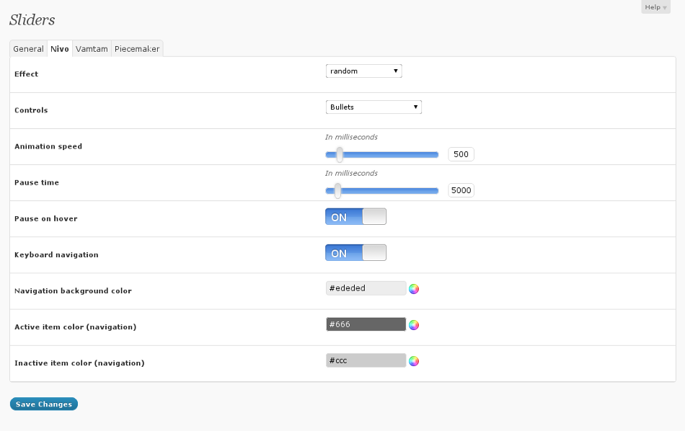Click the Pause time slider handle
This screenshot has width=685, height=431.
337,190
